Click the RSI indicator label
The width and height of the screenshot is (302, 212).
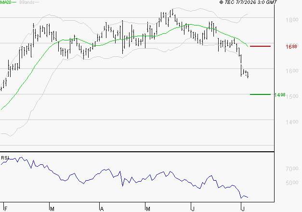coord(5,158)
